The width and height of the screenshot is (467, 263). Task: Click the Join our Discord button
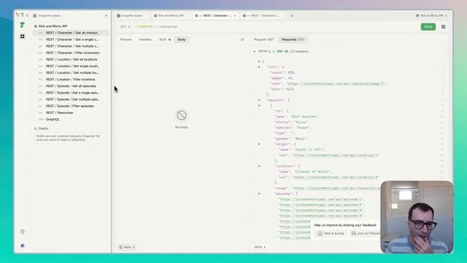pos(366,234)
